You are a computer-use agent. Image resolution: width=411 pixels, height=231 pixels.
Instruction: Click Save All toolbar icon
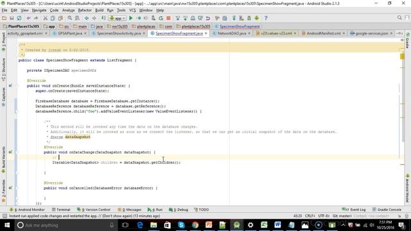pyautogui.click(x=12, y=18)
